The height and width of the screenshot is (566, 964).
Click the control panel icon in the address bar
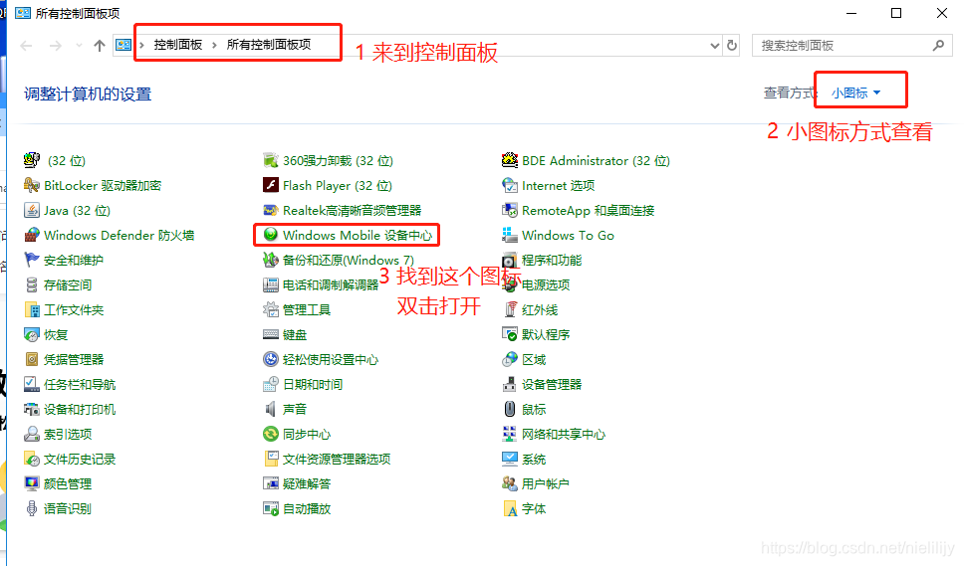pyautogui.click(x=123, y=45)
